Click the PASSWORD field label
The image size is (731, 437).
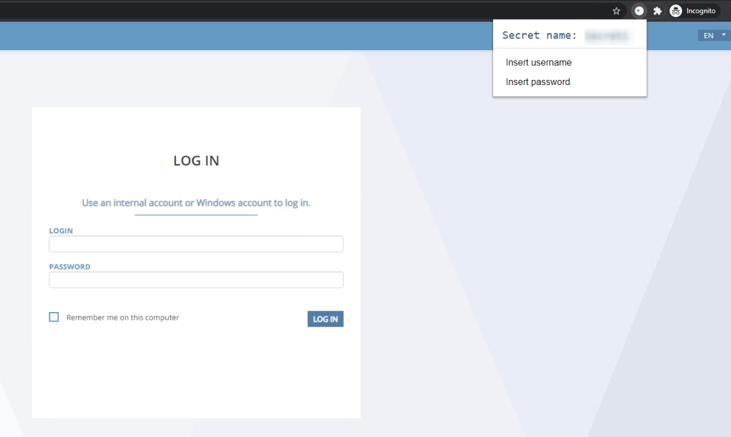(70, 267)
